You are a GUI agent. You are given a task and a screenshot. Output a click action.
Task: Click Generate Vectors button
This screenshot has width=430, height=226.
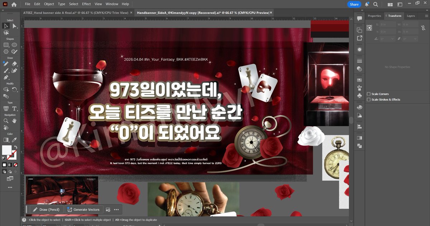pyautogui.click(x=84, y=210)
